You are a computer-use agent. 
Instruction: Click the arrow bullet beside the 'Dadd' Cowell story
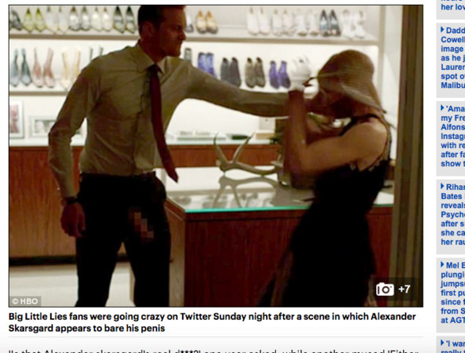coord(442,30)
